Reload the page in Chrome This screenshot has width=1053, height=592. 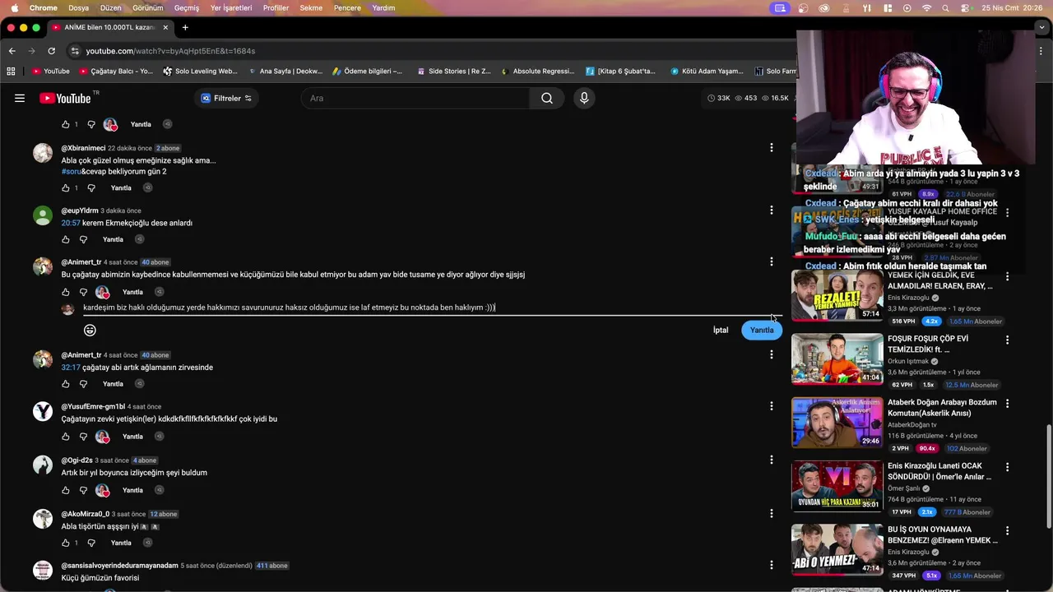[51, 51]
